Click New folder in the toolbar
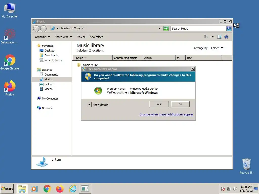 tap(96, 37)
